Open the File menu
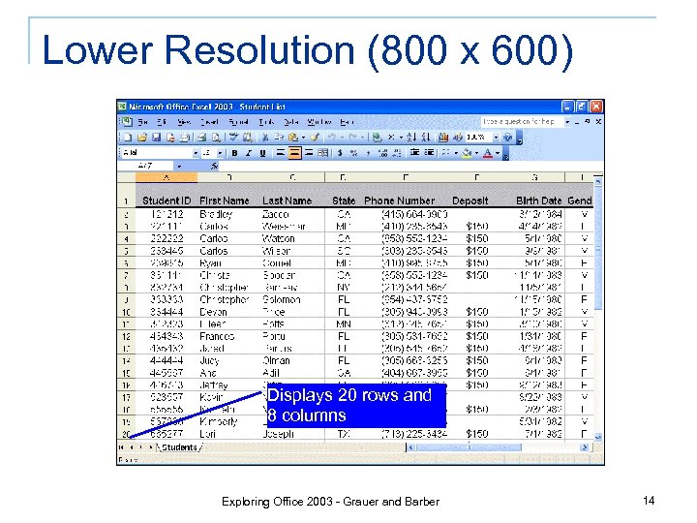697x523 pixels. (142, 122)
